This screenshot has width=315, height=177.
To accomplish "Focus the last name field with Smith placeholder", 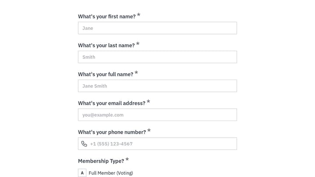I will [x=157, y=57].
